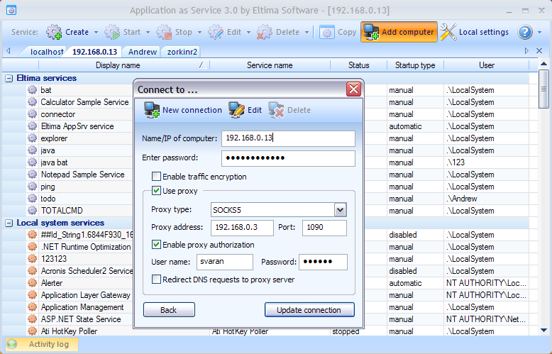Switch to the zorkinr2 tab

point(182,52)
